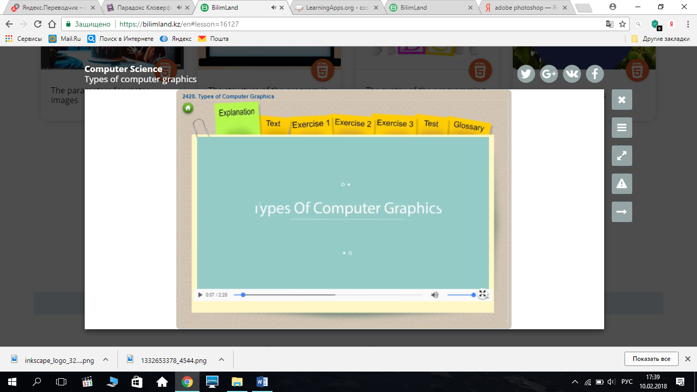Share the lesson on Facebook
The width and height of the screenshot is (697, 392).
(595, 74)
